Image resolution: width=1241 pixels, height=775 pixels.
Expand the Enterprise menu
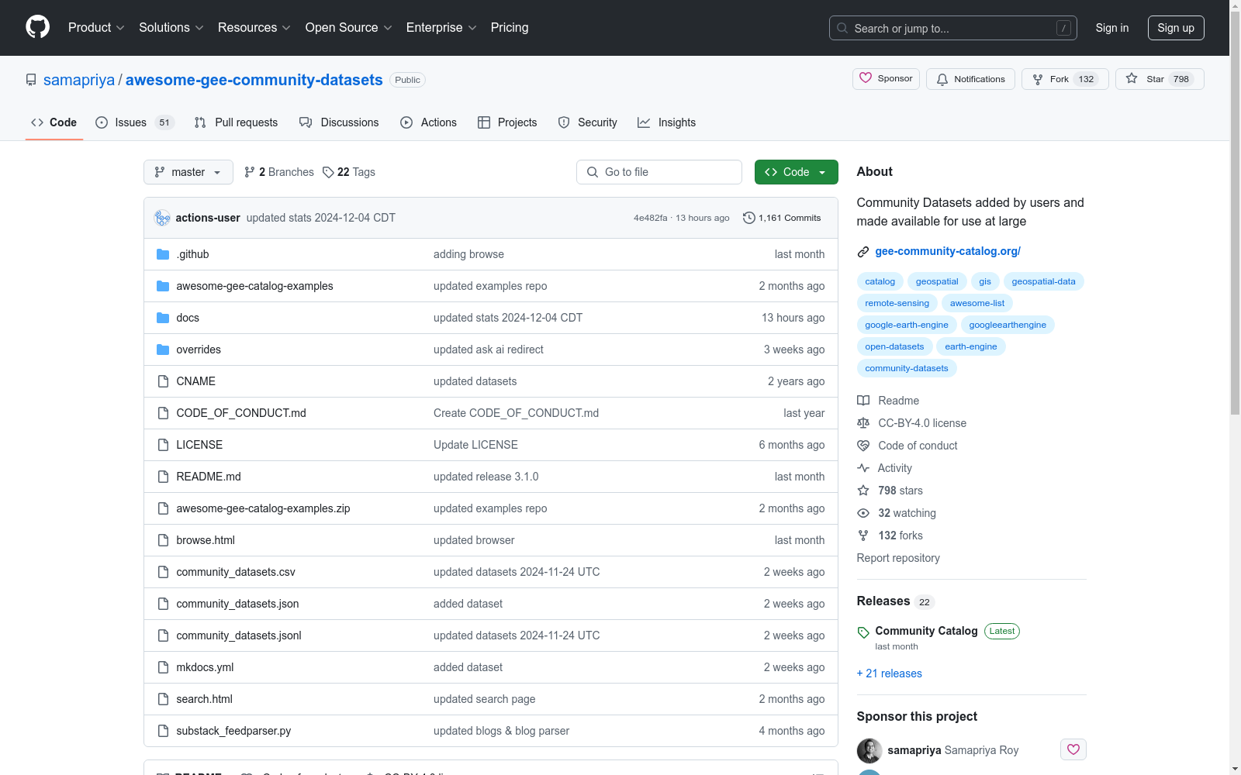tap(441, 28)
